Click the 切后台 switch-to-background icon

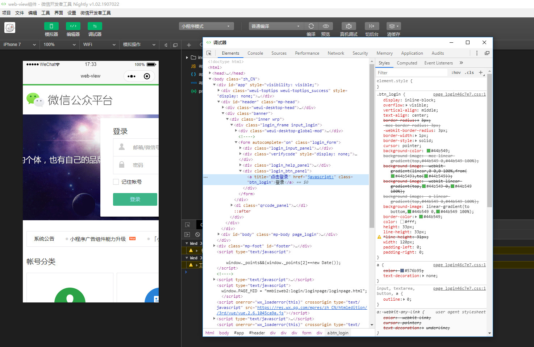[372, 26]
